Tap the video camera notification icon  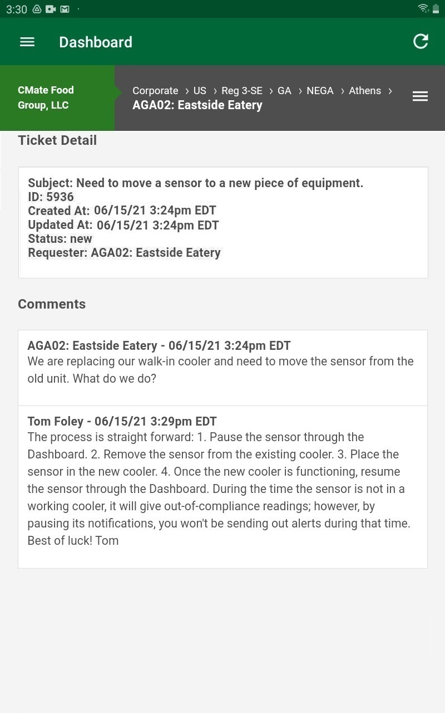51,9
